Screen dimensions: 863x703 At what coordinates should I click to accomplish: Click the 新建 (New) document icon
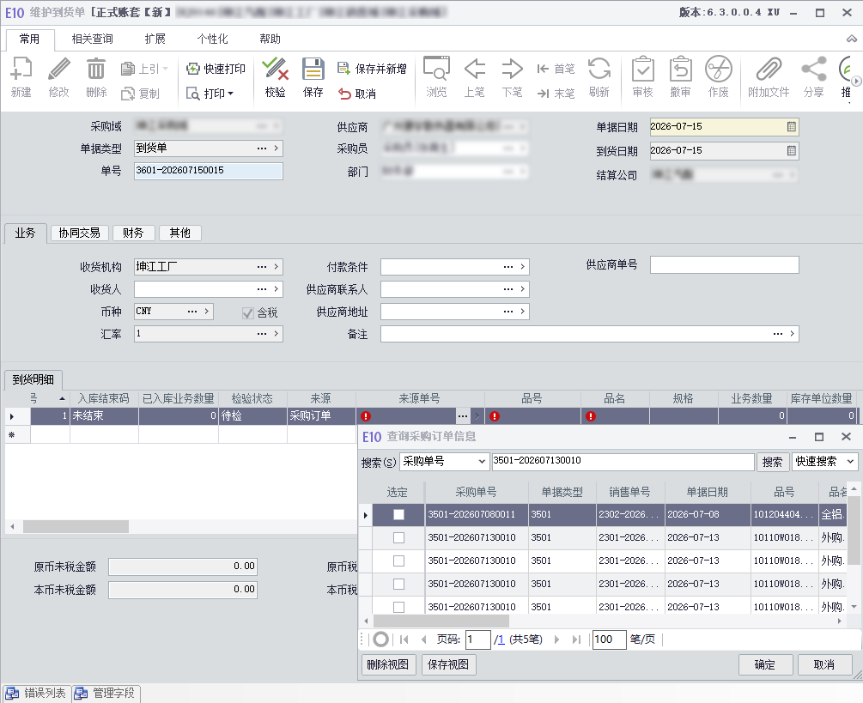tap(21, 70)
